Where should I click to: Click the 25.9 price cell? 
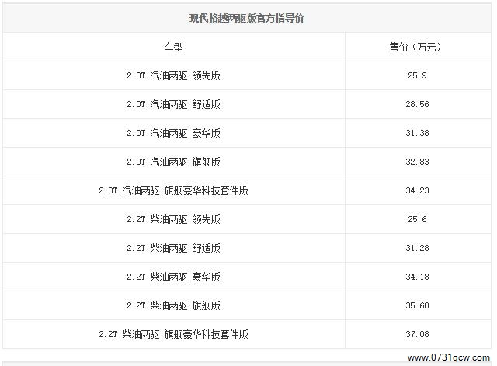click(417, 75)
